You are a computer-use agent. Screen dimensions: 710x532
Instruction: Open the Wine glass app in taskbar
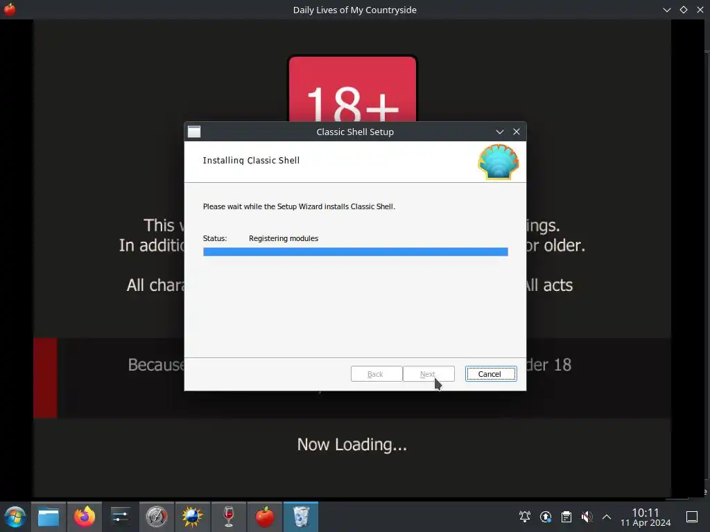[229, 517]
